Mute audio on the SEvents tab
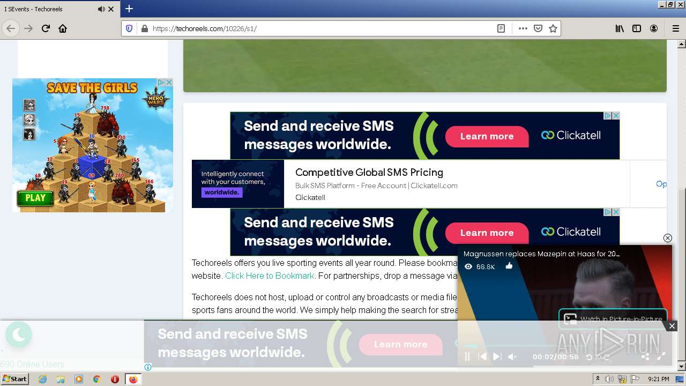 point(101,9)
